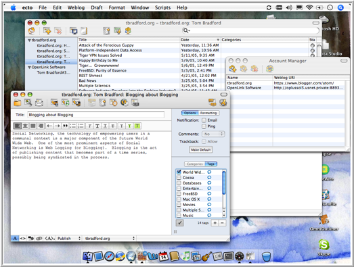Open the Format menu
Image resolution: width=354 pixels, height=267 pixels.
click(116, 7)
